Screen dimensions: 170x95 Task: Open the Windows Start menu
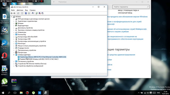3,93
